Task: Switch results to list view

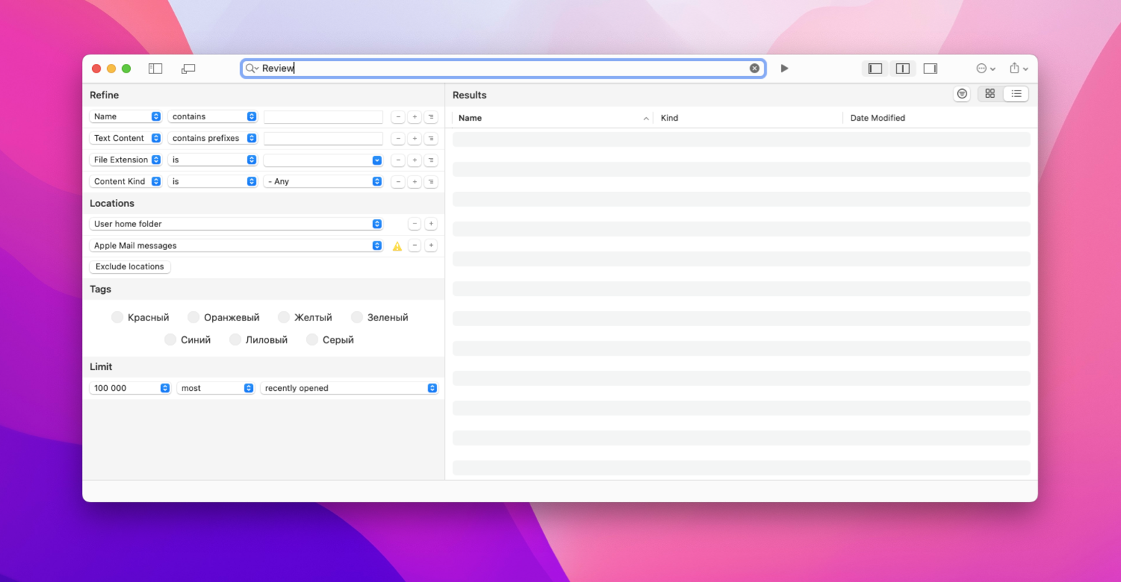Action: click(x=1016, y=94)
